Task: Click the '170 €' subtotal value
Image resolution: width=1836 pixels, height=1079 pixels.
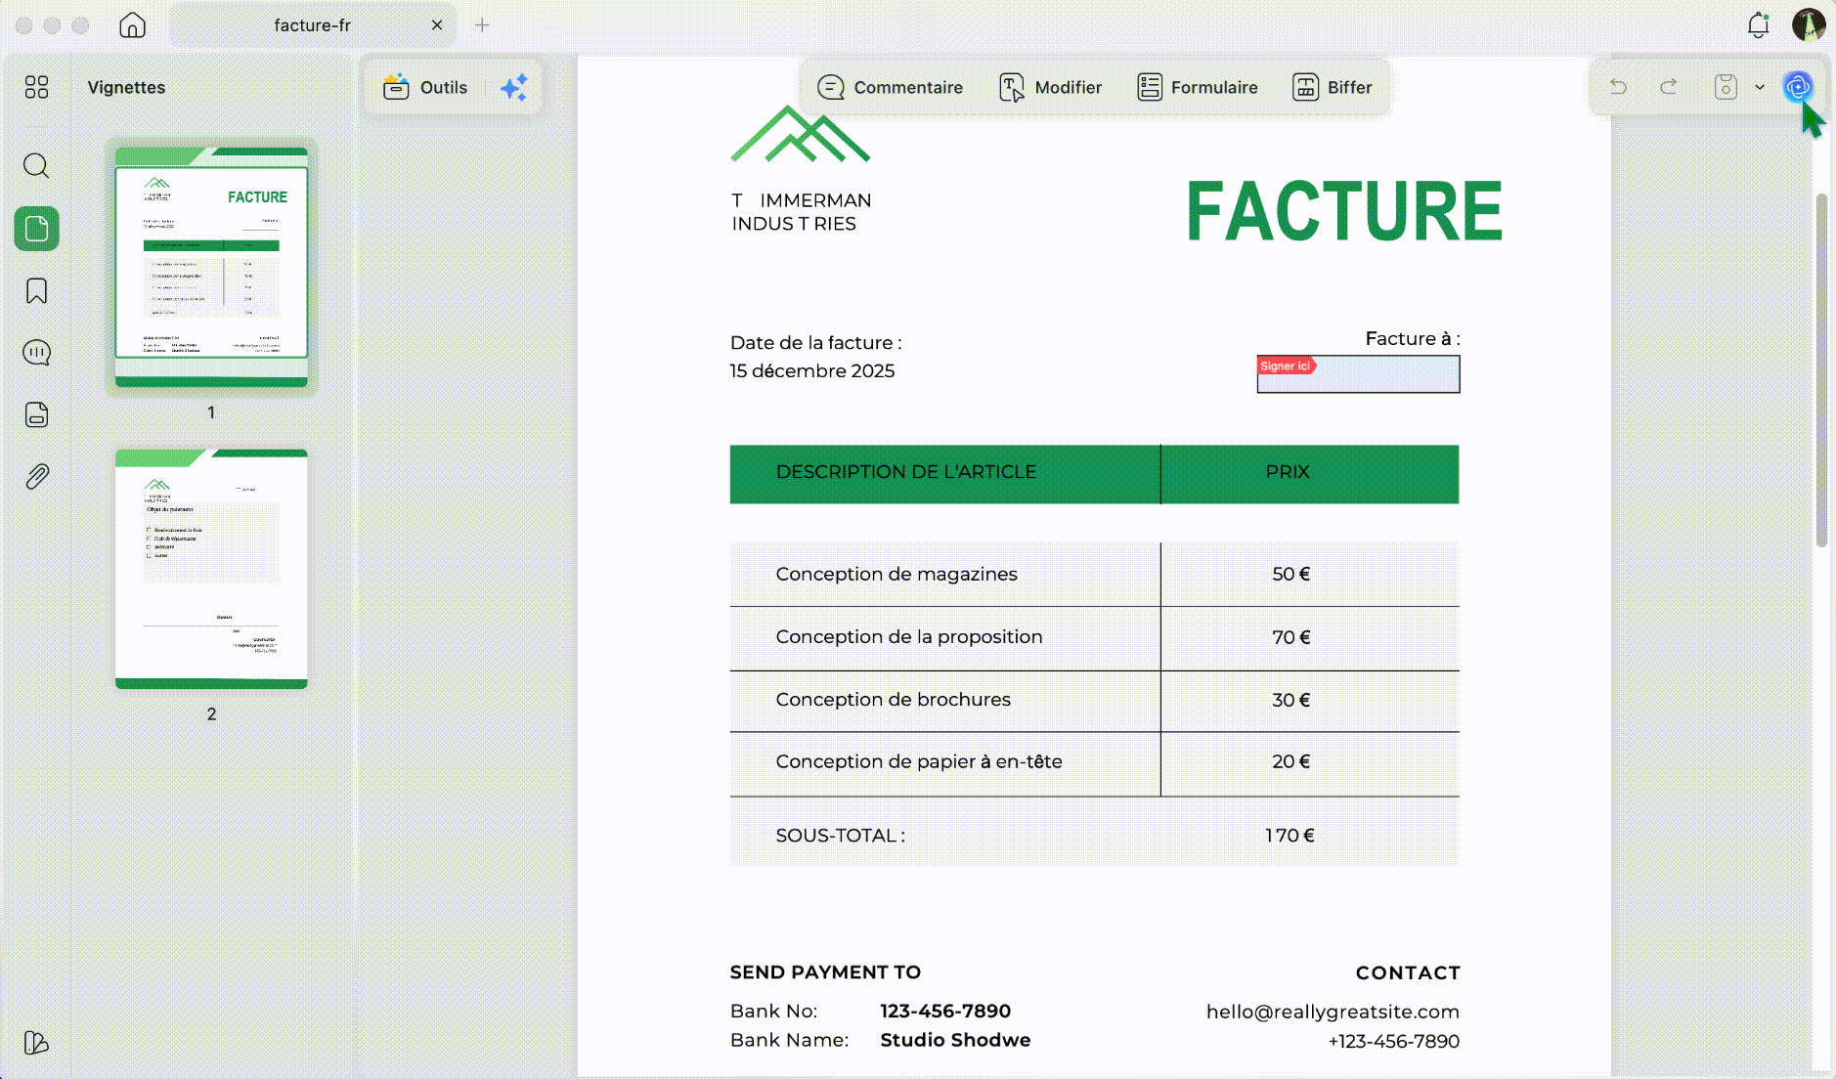Action: 1290,836
